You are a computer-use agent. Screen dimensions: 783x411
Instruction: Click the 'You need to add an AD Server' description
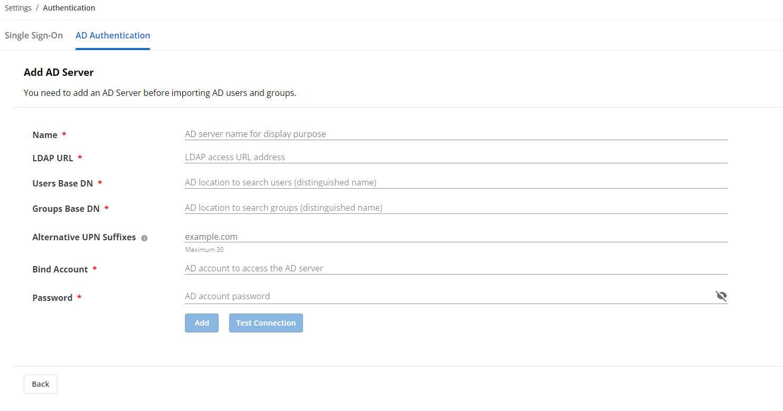[160, 93]
